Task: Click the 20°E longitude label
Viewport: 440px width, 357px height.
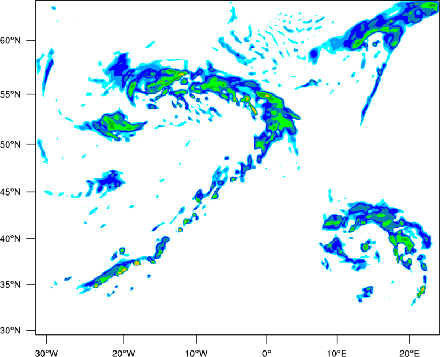Action: click(409, 353)
